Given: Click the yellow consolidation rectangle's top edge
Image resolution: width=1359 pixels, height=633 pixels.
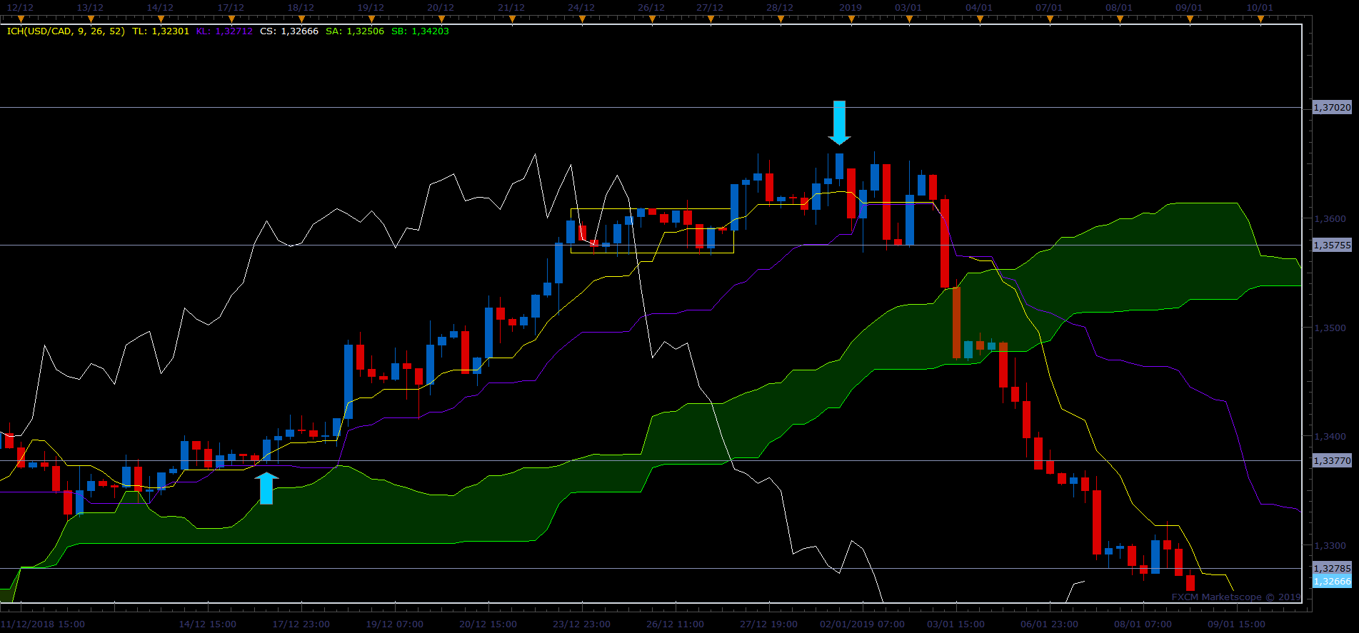Looking at the screenshot, I should [x=652, y=208].
